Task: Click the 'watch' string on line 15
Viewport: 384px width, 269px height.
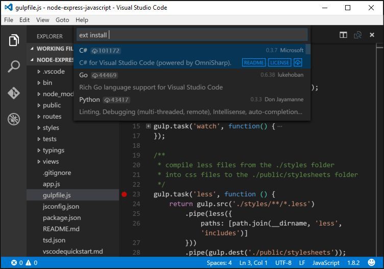Action: 206,126
